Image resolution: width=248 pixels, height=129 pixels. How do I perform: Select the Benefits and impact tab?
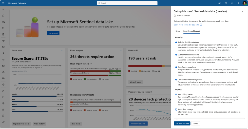[x=192, y=31]
